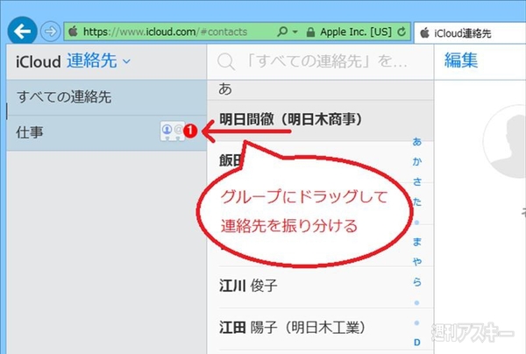
Task: Open the address bar dropdown arrow
Action: pos(295,32)
